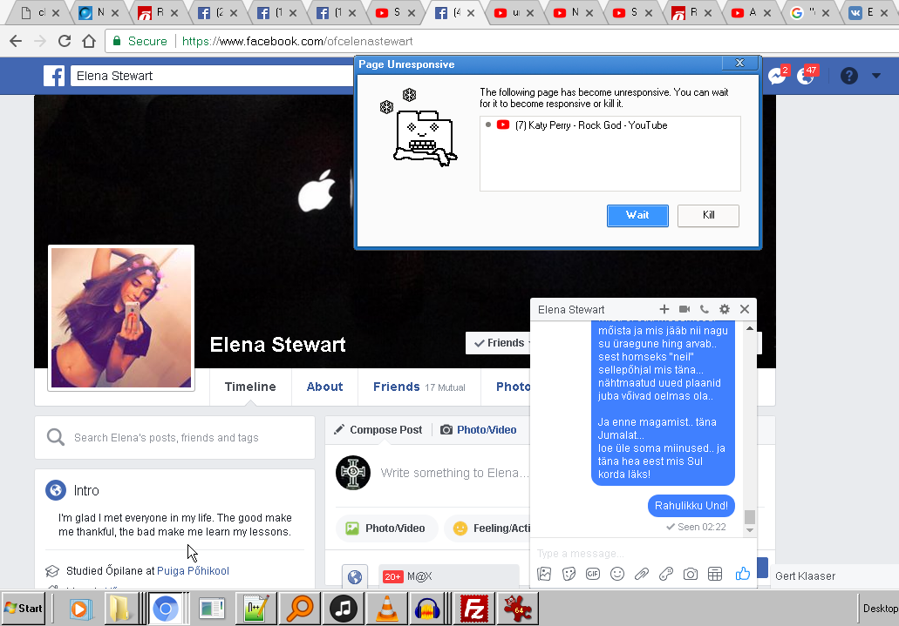Open file folder icon in taskbar
The height and width of the screenshot is (626, 899).
coord(119,609)
